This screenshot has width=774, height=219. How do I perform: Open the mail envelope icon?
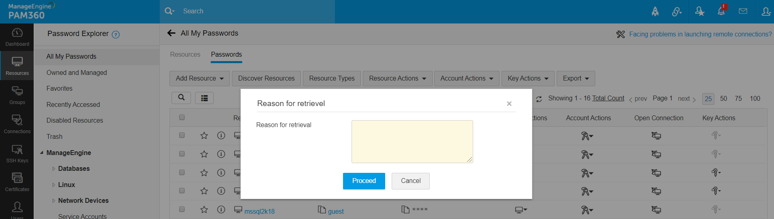743,11
